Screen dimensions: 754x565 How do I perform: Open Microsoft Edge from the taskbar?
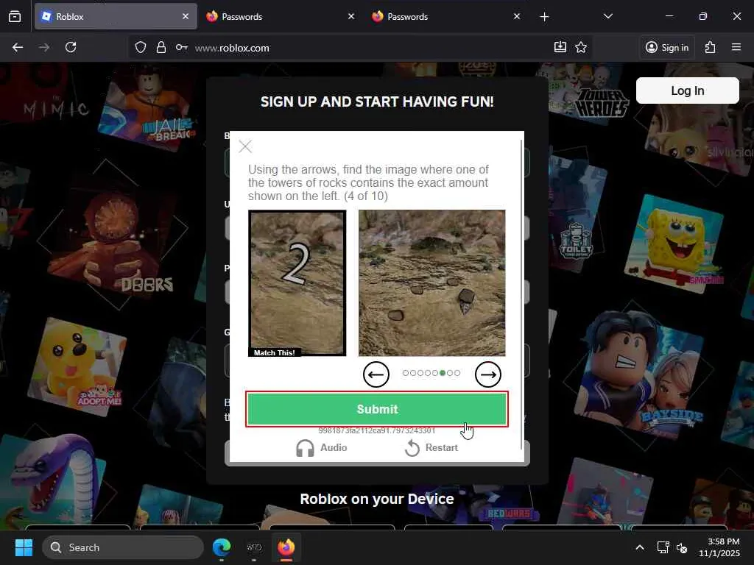click(x=222, y=547)
